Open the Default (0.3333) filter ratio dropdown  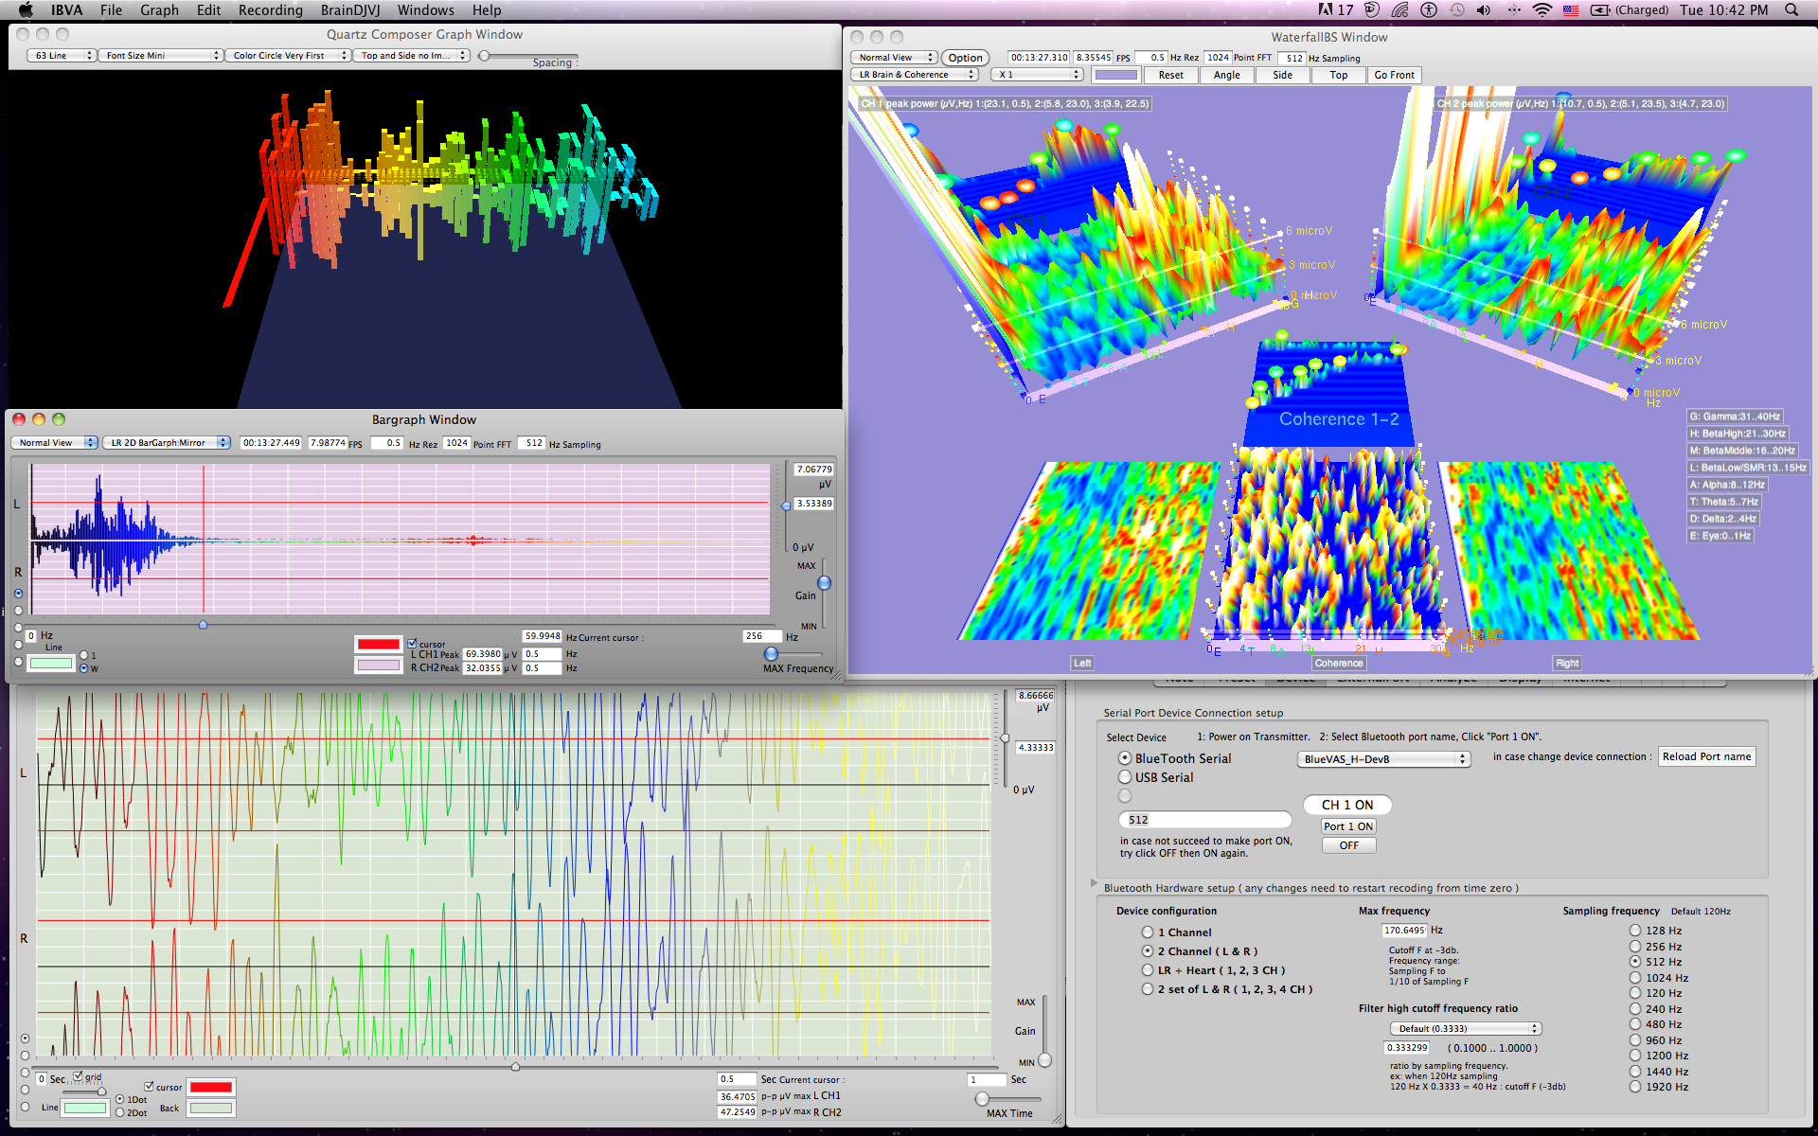pyautogui.click(x=1466, y=1029)
